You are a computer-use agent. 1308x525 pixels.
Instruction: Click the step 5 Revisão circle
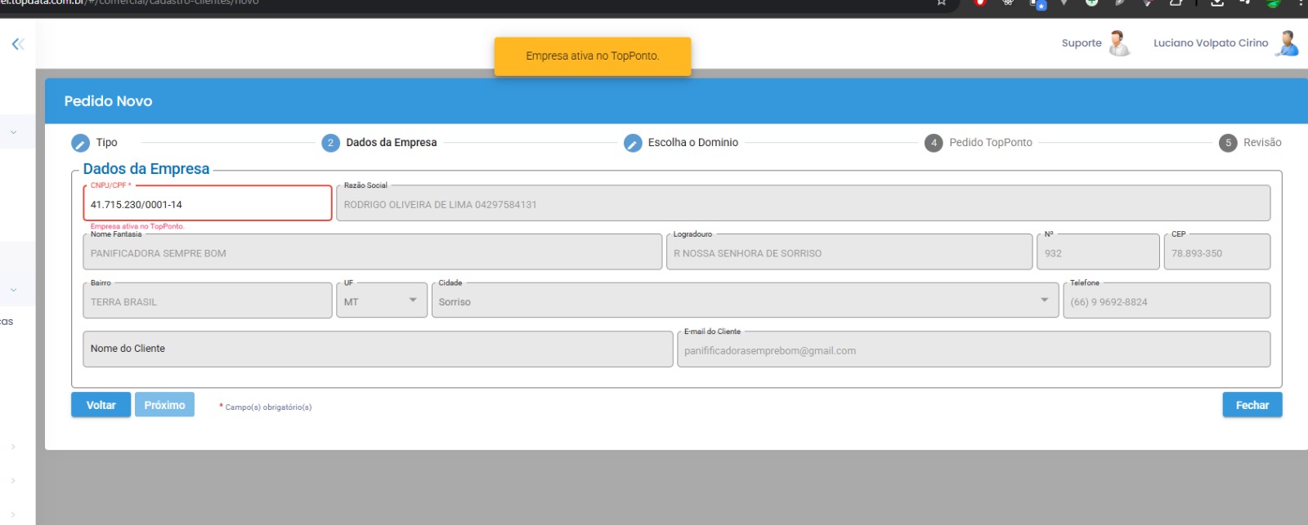pos(1228,143)
